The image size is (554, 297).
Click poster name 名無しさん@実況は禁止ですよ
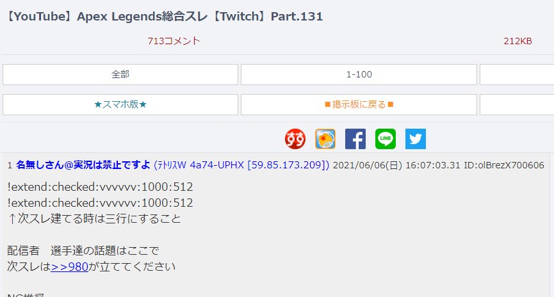tap(83, 165)
